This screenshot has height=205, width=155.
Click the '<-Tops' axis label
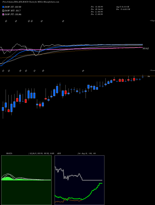pos(152,21)
